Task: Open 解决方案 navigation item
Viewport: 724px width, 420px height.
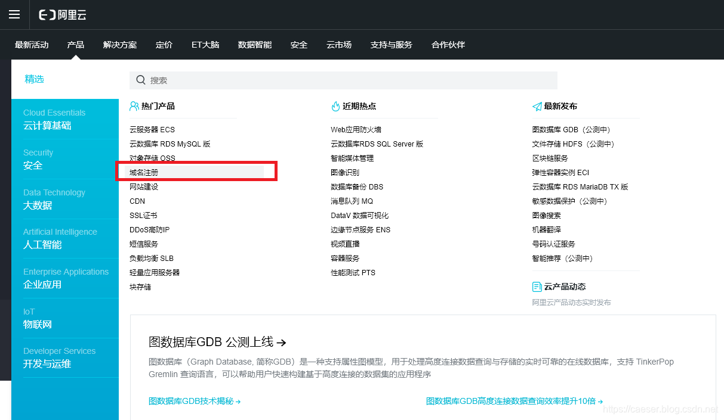Action: [120, 45]
